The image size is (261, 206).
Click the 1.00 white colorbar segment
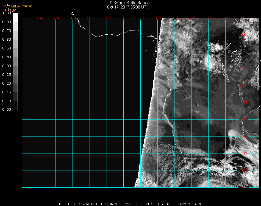pyautogui.click(x=15, y=17)
